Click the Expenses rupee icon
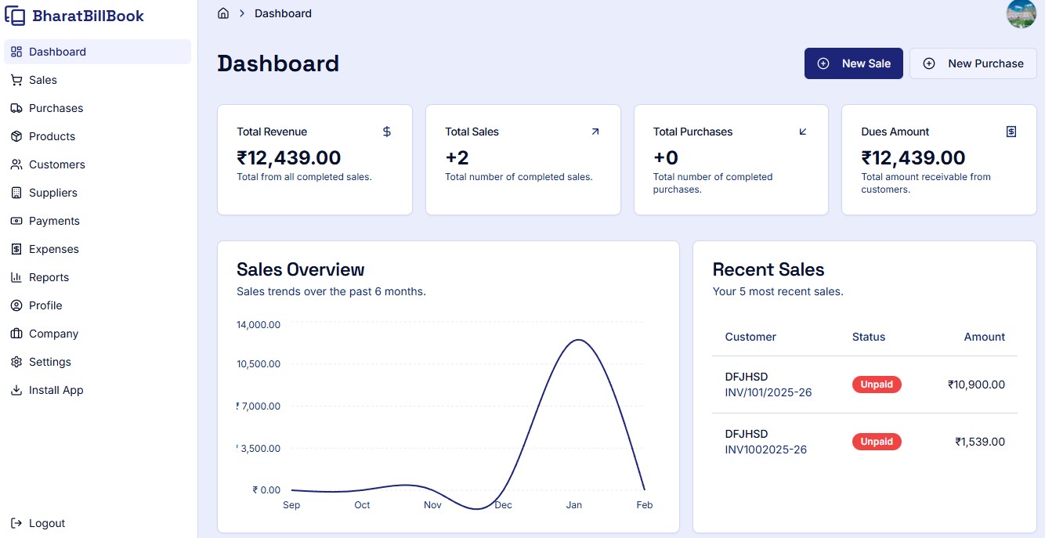 (x=16, y=248)
